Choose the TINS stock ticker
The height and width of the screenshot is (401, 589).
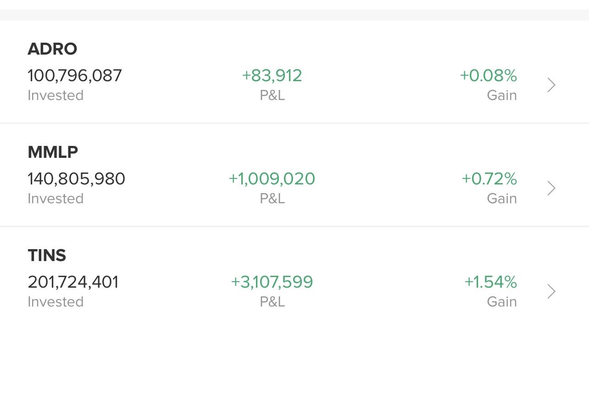47,256
